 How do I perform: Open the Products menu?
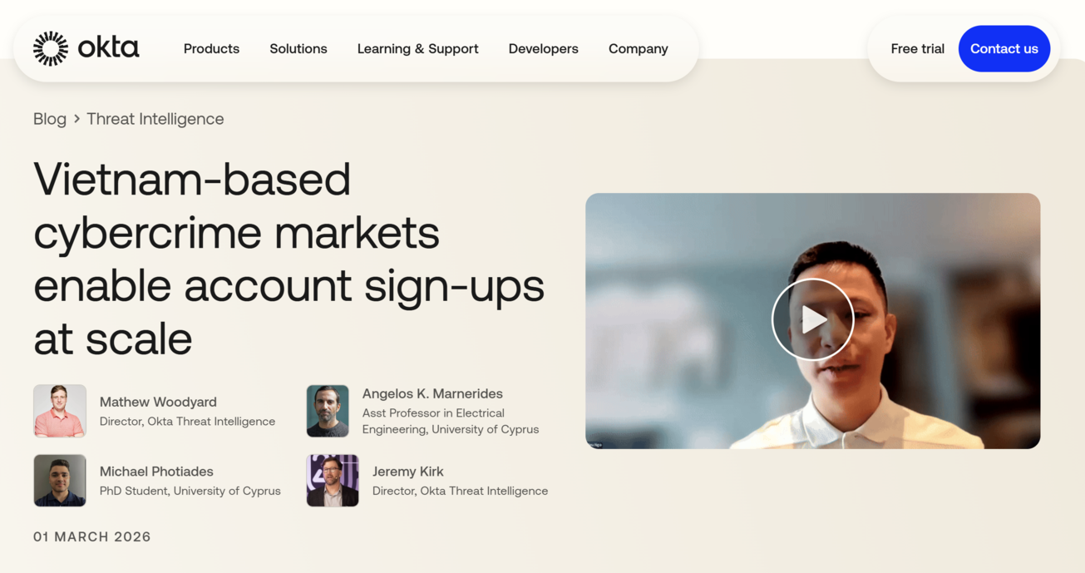[x=211, y=48]
